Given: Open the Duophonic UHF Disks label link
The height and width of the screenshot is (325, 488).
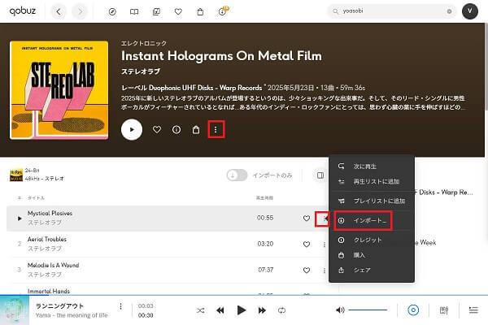Looking at the screenshot, I should pyautogui.click(x=207, y=88).
